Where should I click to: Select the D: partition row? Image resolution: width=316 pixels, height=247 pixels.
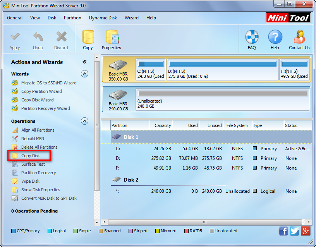coord(206,158)
